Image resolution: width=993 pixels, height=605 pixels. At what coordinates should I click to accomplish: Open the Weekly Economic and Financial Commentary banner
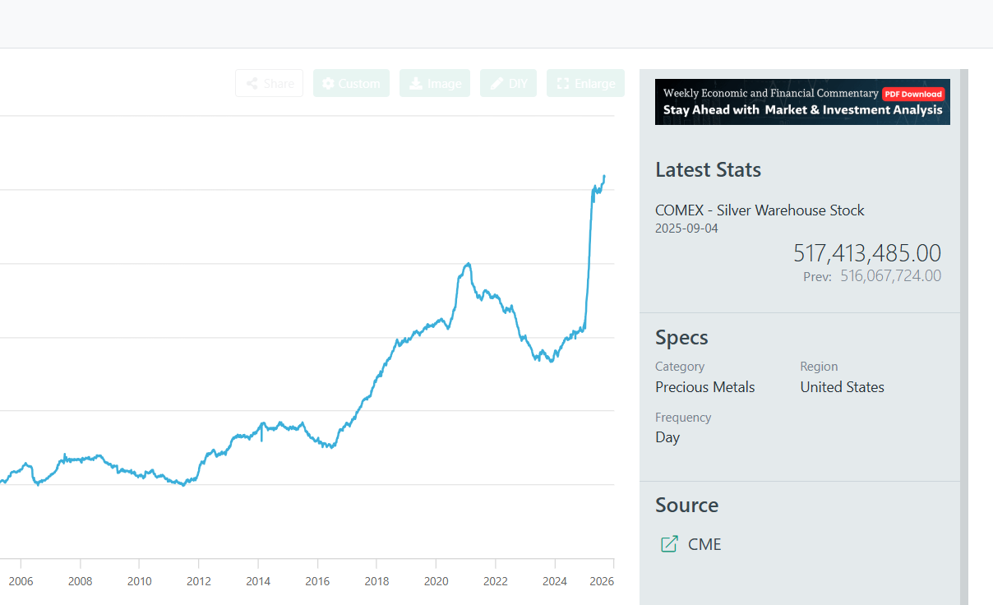pyautogui.click(x=773, y=102)
